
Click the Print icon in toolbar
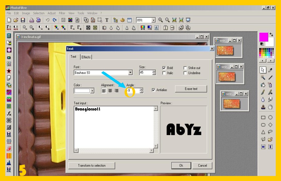click(31, 20)
